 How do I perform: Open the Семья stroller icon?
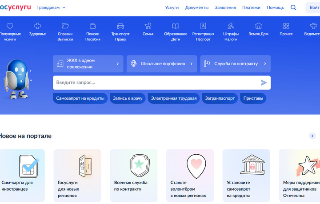pyautogui.click(x=148, y=26)
